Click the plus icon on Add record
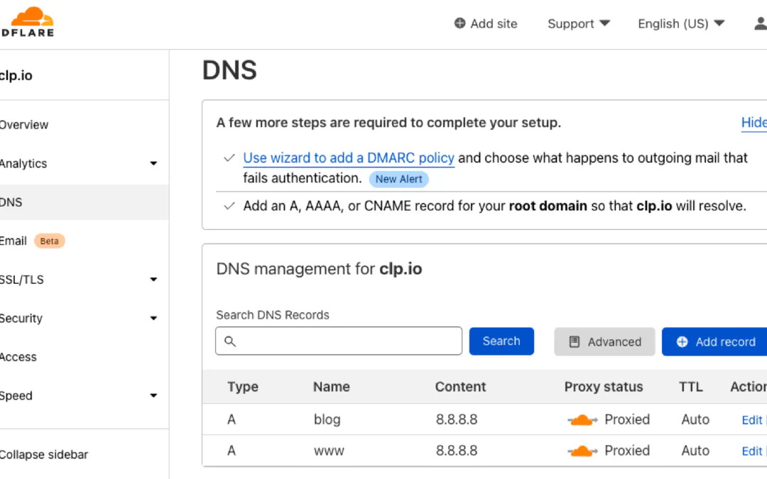767x479 pixels. coord(682,341)
